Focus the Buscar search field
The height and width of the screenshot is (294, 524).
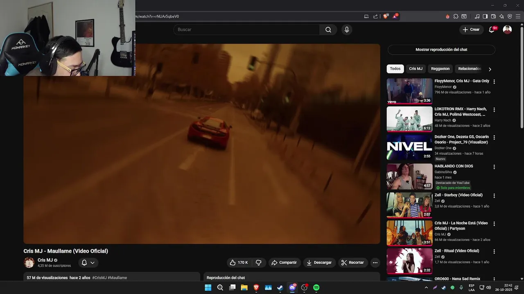point(246,29)
